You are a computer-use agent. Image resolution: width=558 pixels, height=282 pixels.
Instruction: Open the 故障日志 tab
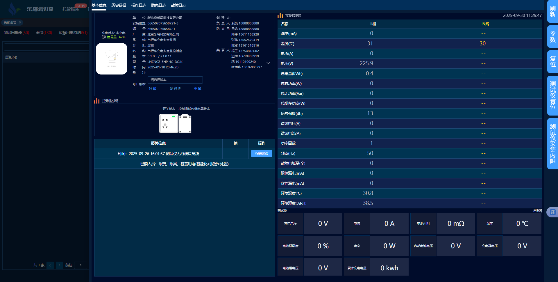coord(178,5)
